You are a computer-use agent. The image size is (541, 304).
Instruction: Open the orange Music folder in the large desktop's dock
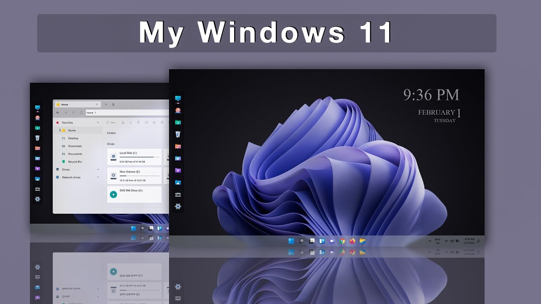178,146
